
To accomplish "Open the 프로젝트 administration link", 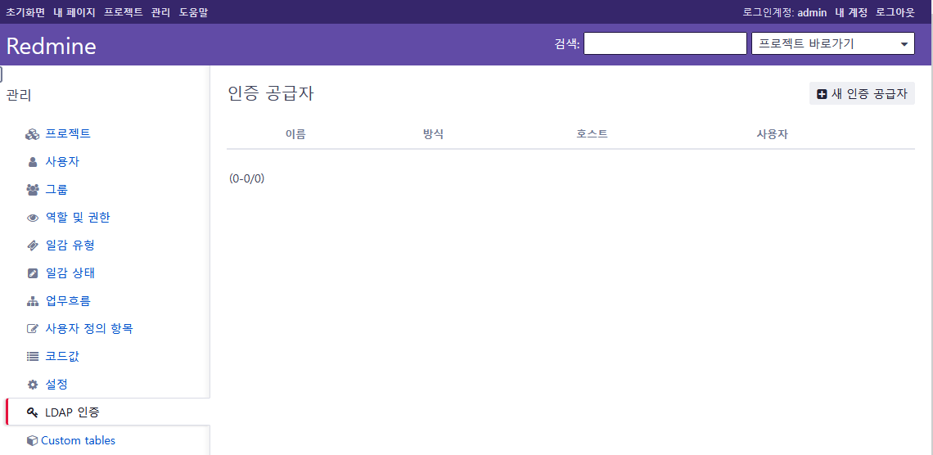I will (68, 134).
